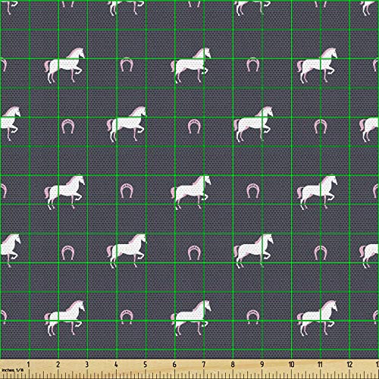Select the number 2 on the ruler
379x379 pixels.
[x=58, y=365]
